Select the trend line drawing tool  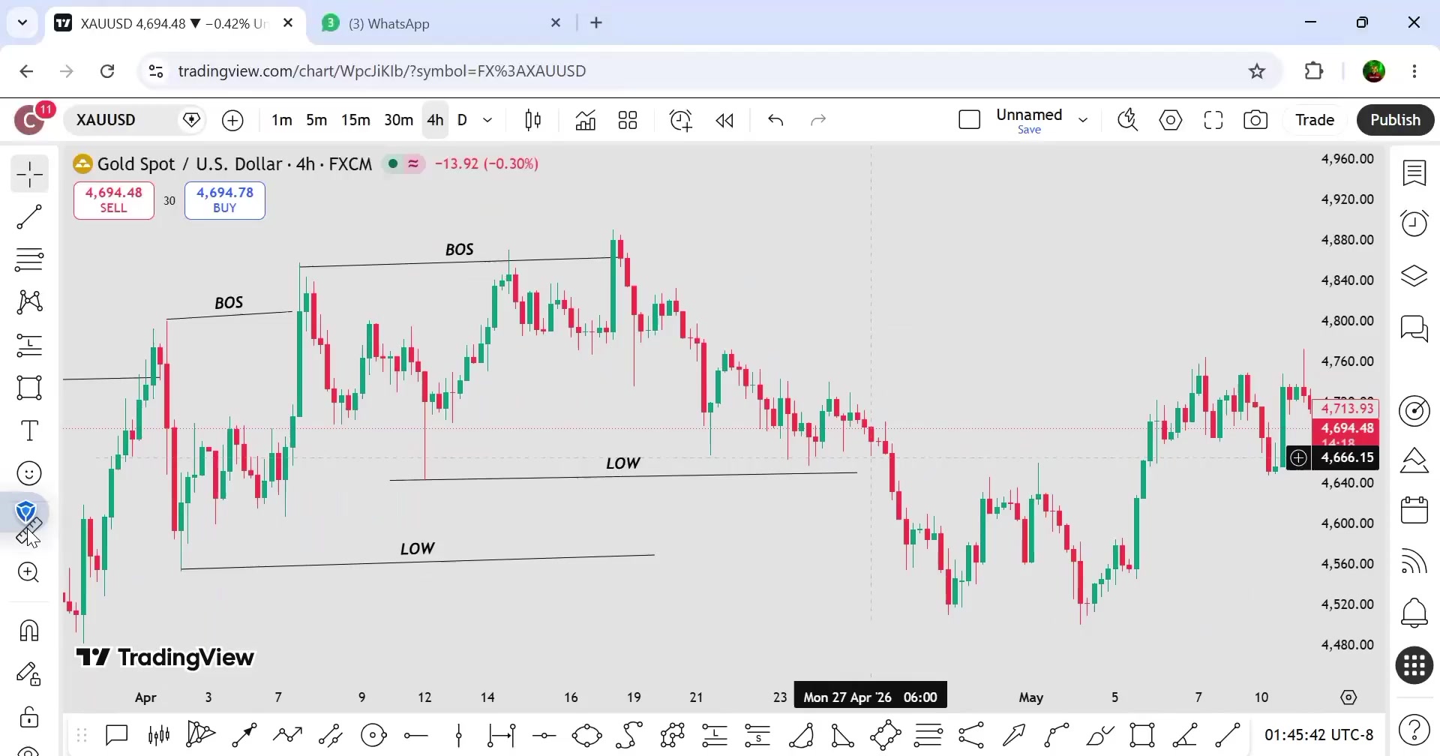(29, 217)
